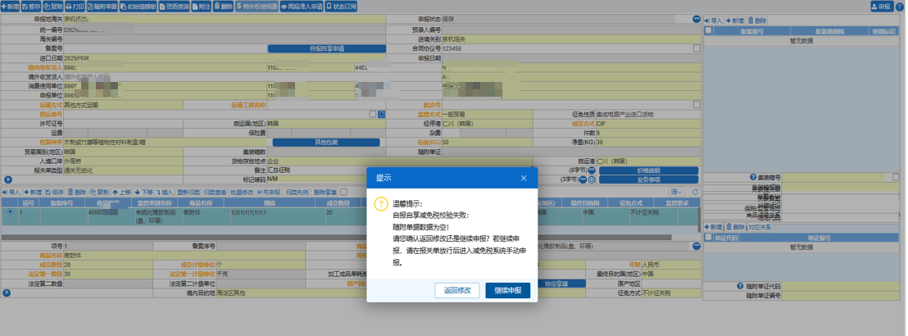Click the 新增 icon in top toolbar

[10, 6]
